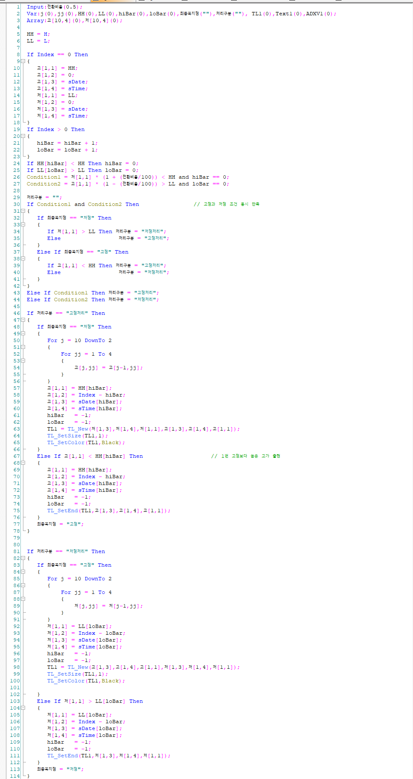The height and width of the screenshot is (779, 413).
Task: Collapse the For loop block at line 51
Action: click(23, 347)
